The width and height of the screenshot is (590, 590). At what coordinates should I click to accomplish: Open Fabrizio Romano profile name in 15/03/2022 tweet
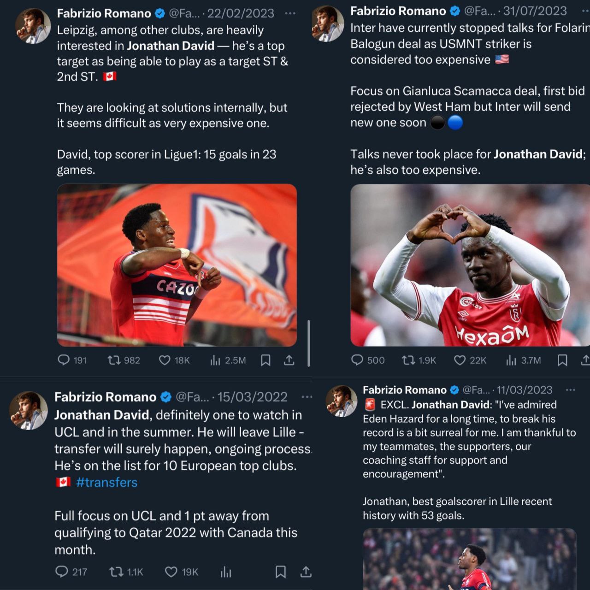[106, 397]
